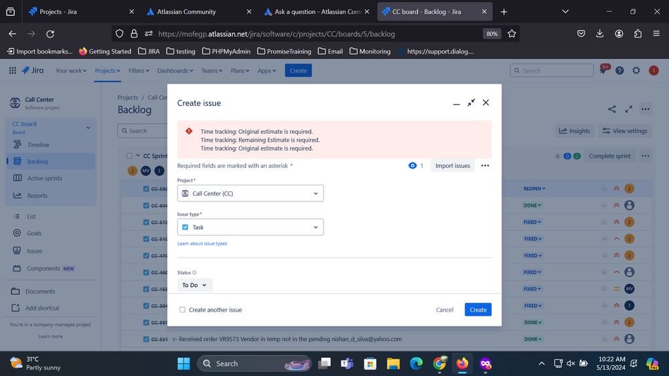The image size is (669, 376).
Task: Click the Jira logo
Action: click(x=33, y=70)
